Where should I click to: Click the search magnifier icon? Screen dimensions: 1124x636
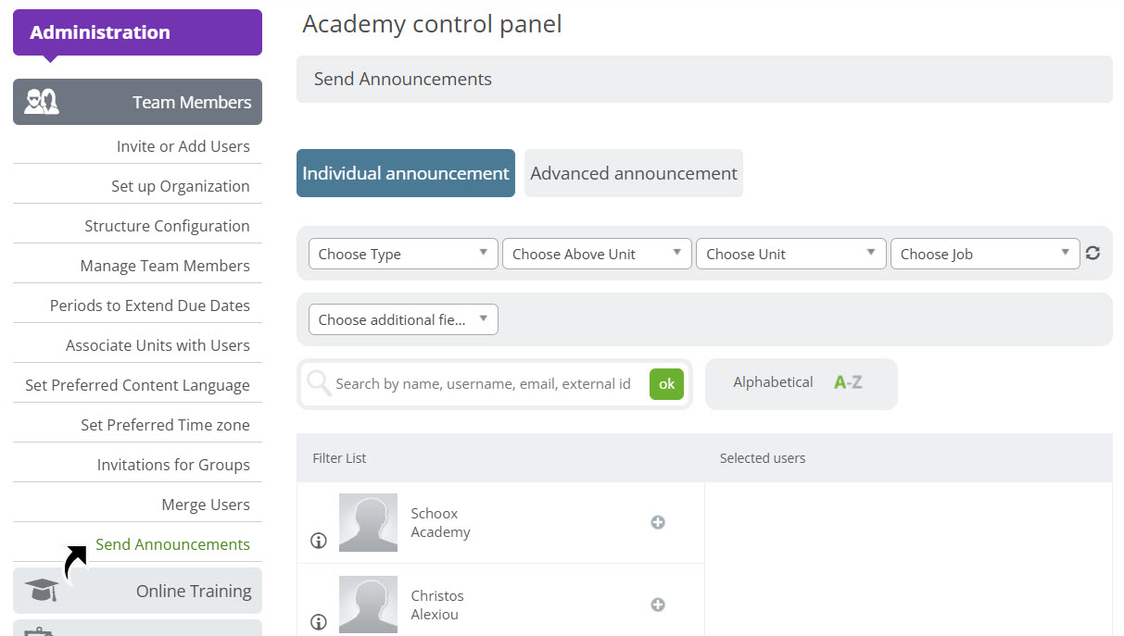(x=319, y=383)
